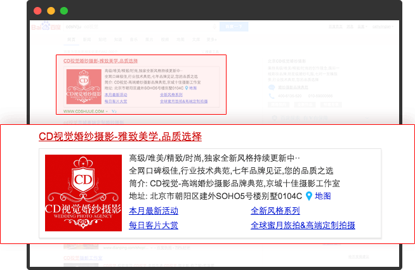The width and height of the screenshot is (415, 270).
Task: Click the red close window button
Action: point(38,11)
